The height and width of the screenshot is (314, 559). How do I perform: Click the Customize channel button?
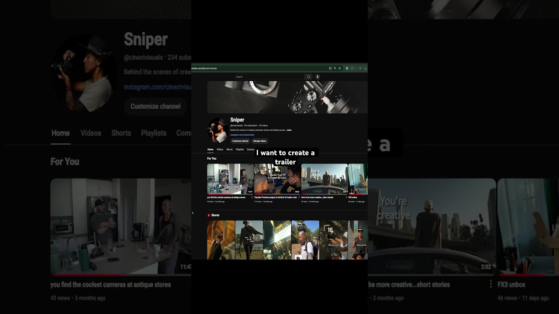[240, 141]
